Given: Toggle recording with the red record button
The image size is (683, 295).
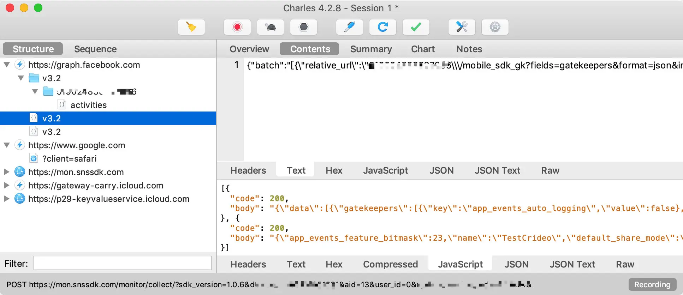Looking at the screenshot, I should click(x=237, y=27).
